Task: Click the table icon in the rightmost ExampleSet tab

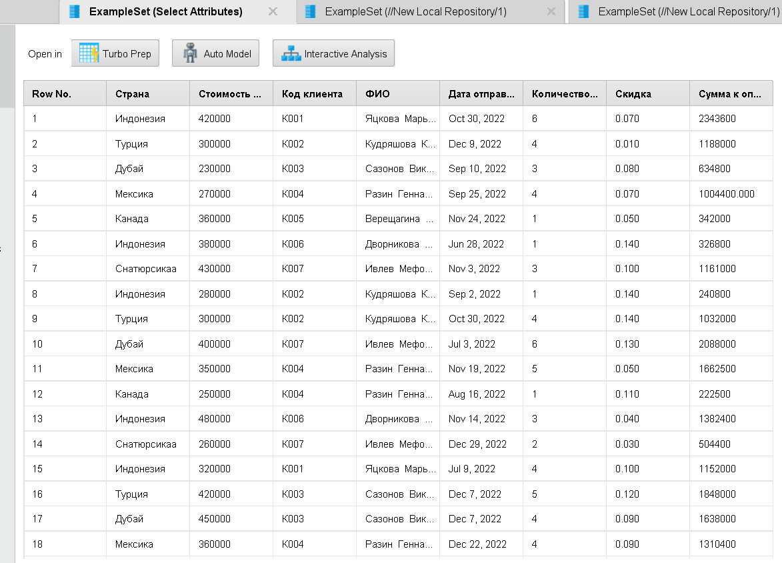Action: [583, 11]
